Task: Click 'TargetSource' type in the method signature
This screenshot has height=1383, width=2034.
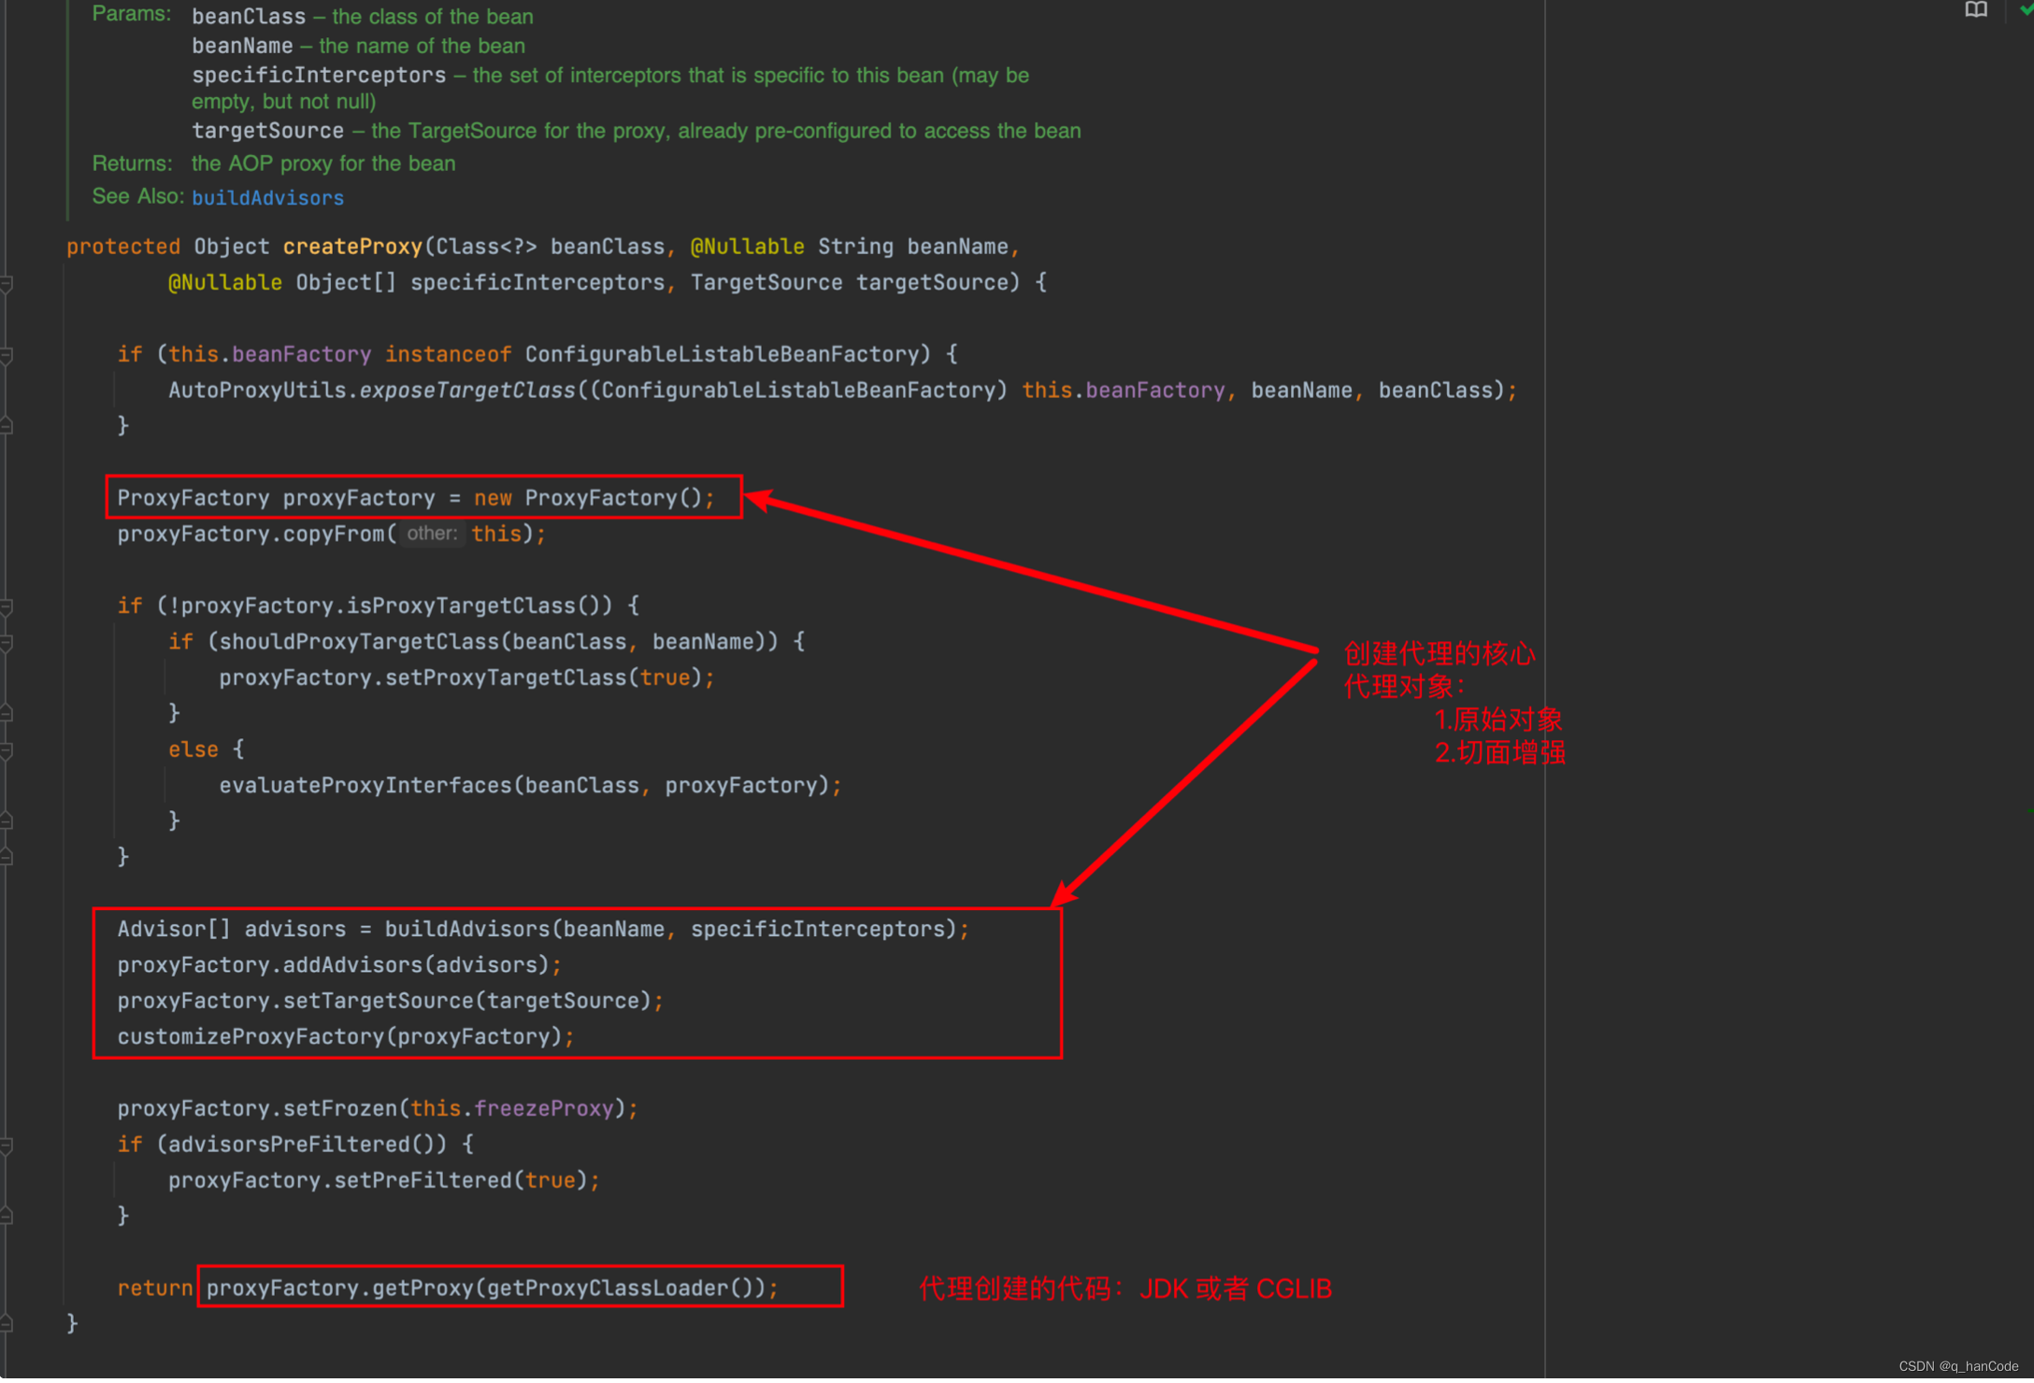Action: (766, 282)
